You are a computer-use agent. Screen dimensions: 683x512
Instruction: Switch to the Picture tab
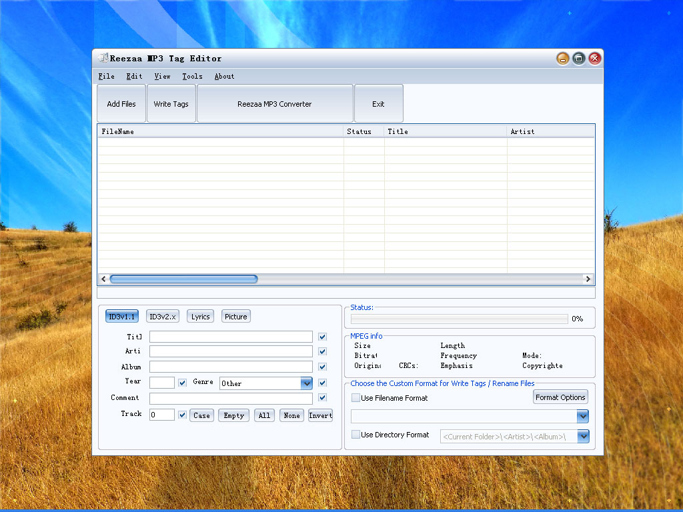tap(236, 317)
